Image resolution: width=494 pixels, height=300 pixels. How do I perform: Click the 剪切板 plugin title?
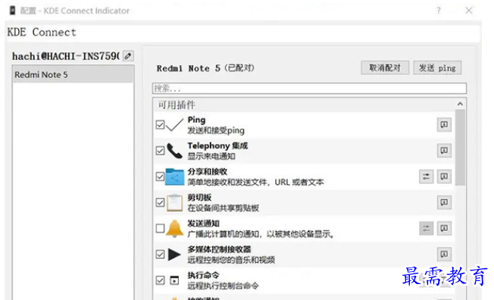tap(199, 197)
